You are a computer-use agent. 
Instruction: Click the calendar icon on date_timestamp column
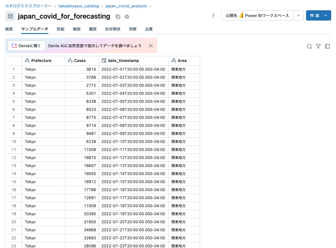105,60
